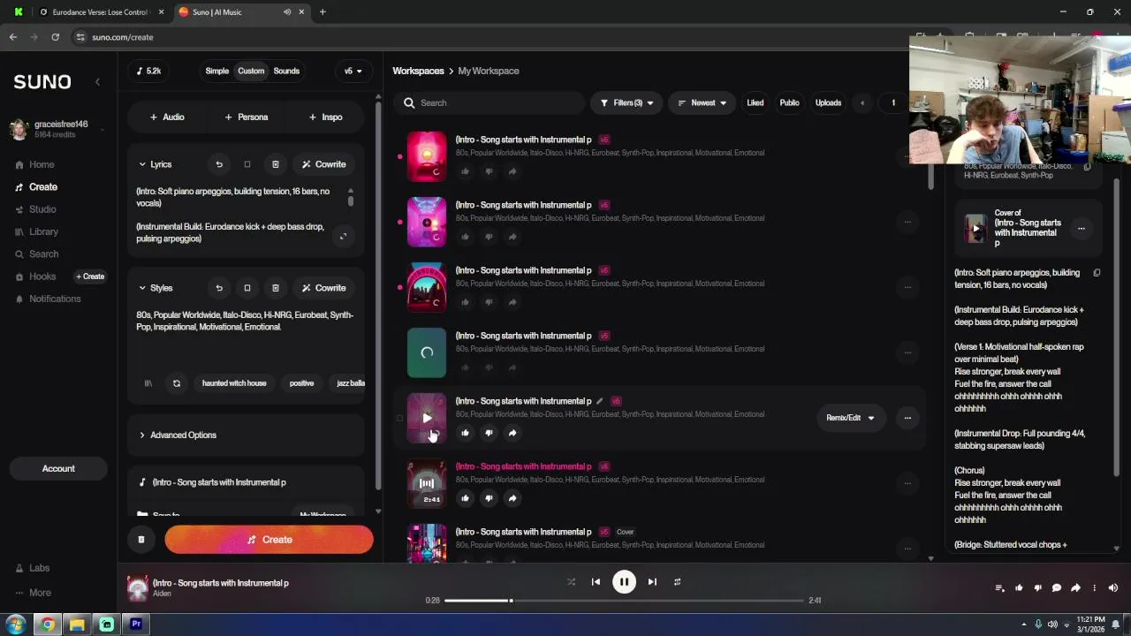1131x636 pixels.
Task: Open the Remix/Edit dropdown
Action: (x=850, y=418)
